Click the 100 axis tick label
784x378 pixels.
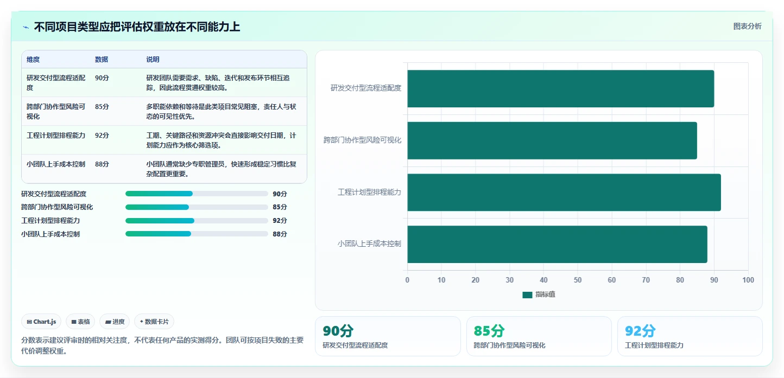point(748,280)
